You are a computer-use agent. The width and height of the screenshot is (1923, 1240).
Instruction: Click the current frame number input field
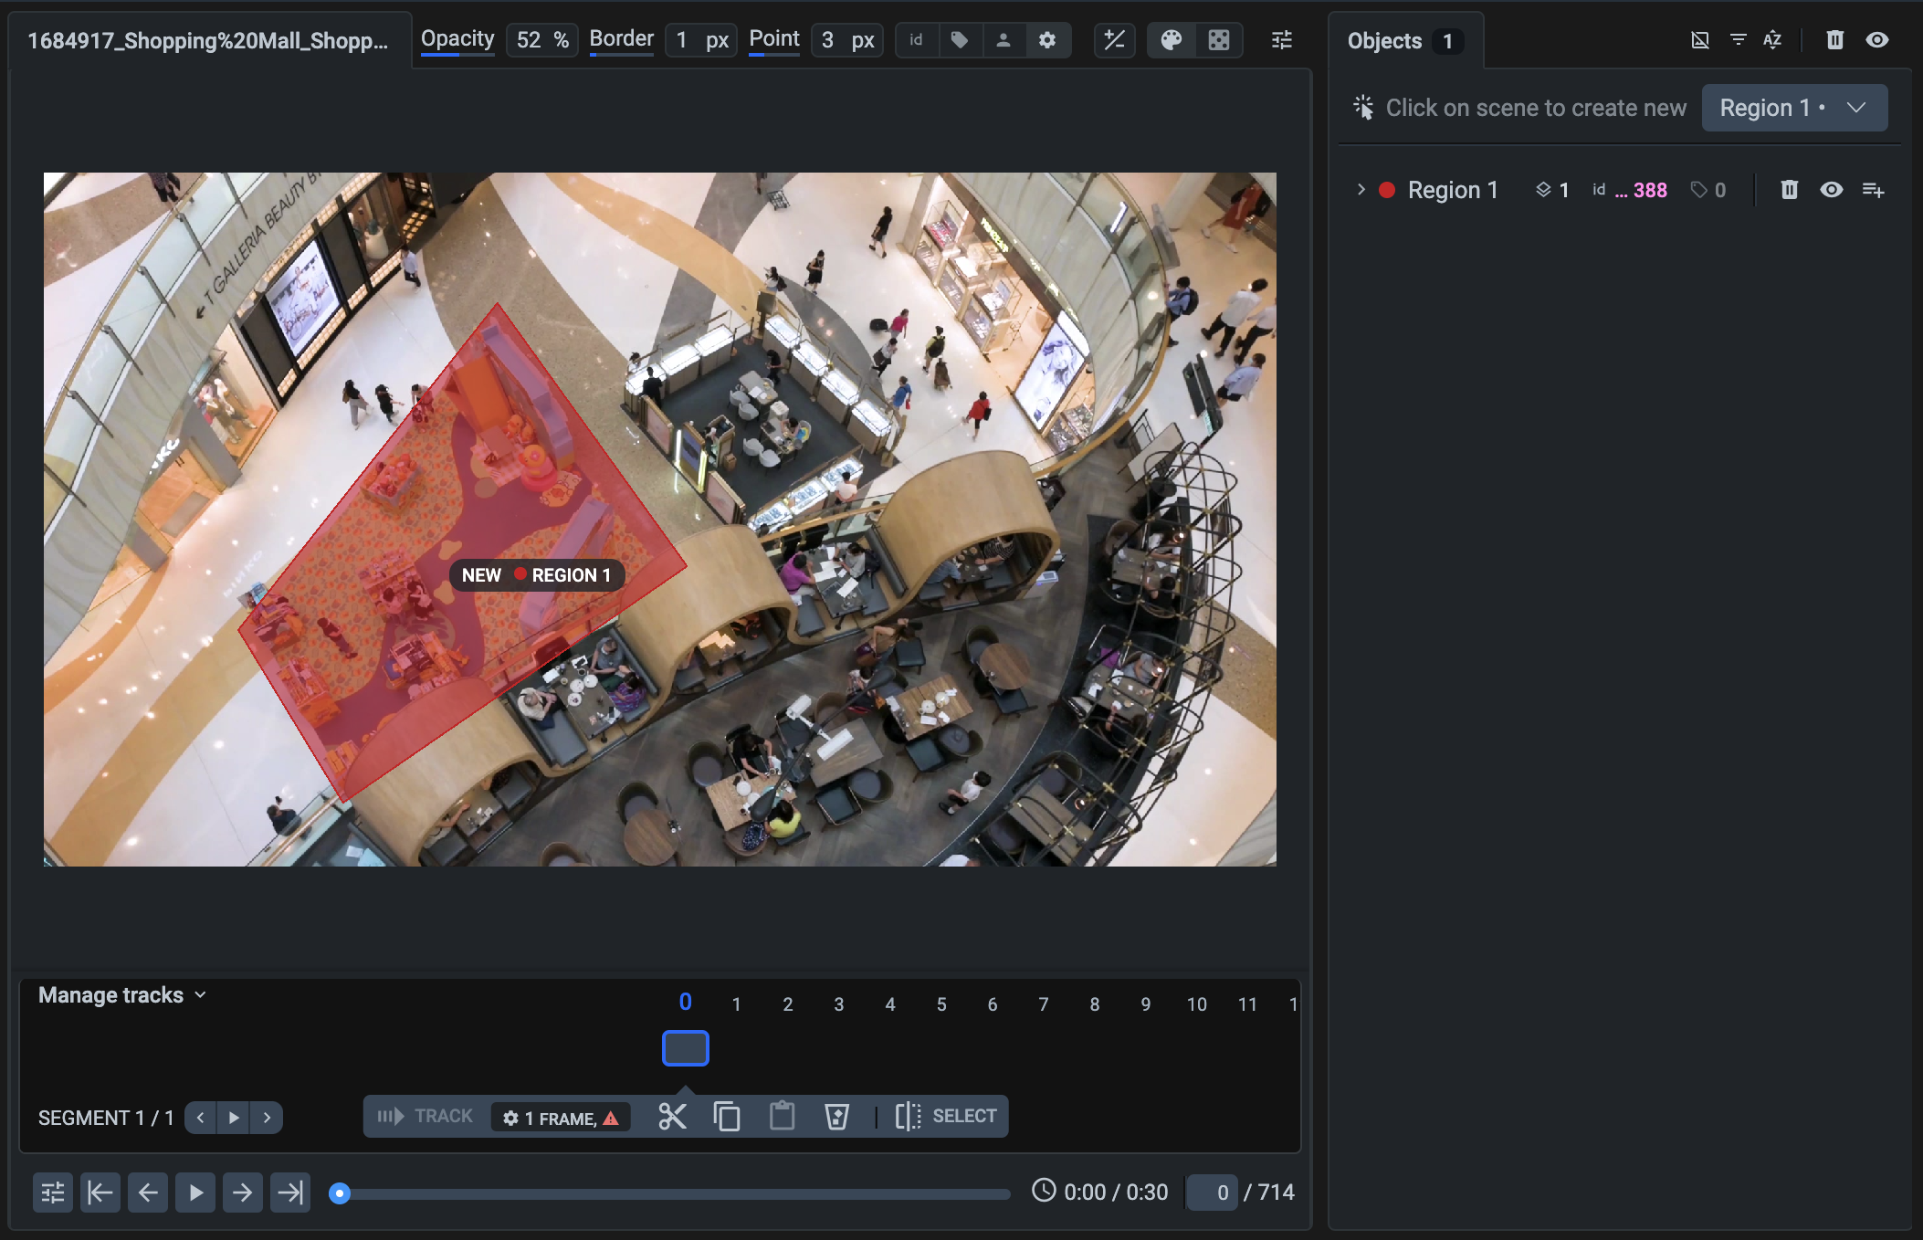[1212, 1193]
